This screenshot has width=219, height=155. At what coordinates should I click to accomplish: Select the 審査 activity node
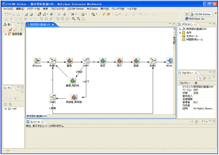69,61
